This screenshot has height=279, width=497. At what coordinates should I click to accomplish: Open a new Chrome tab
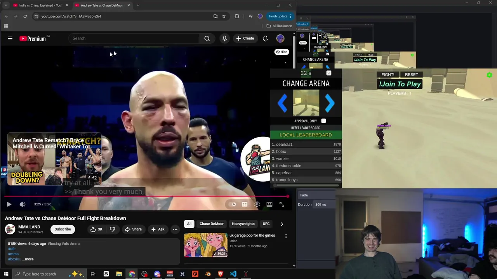pyautogui.click(x=138, y=5)
